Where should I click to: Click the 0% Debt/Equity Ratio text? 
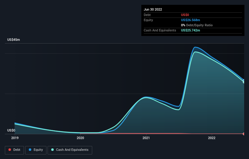[x=197, y=25]
